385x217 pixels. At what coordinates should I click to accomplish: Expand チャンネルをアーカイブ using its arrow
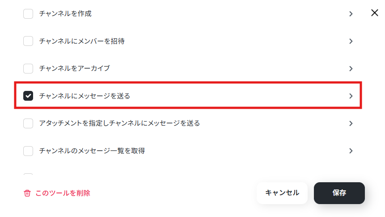point(351,69)
